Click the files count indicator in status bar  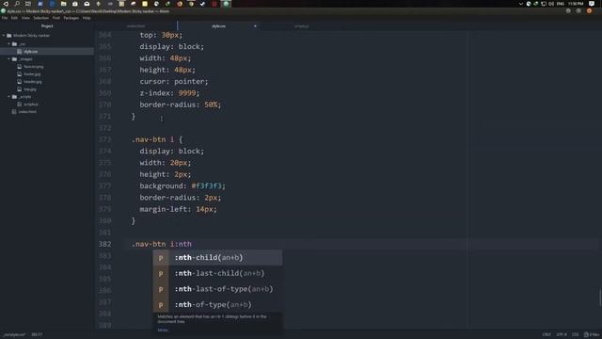click(592, 335)
